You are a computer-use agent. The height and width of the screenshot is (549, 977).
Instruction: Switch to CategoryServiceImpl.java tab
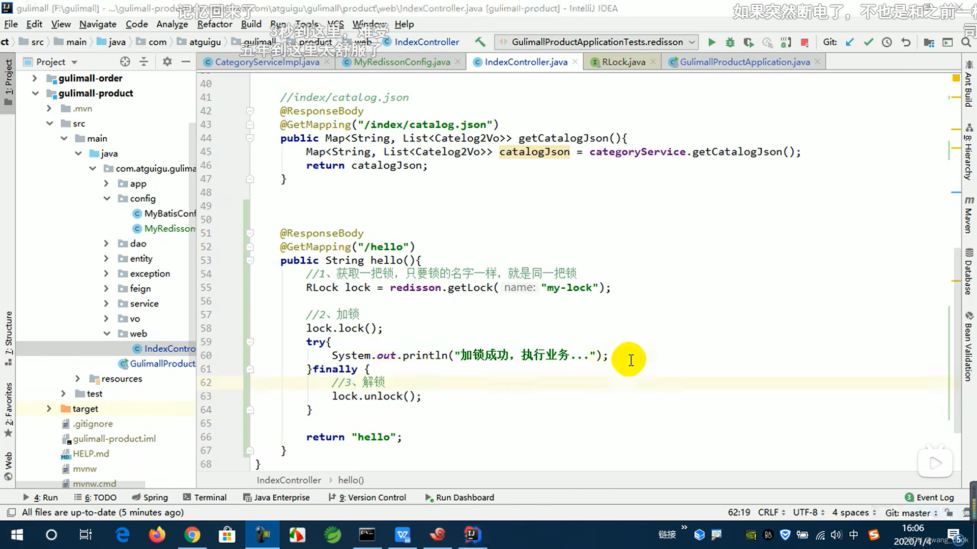pyautogui.click(x=267, y=62)
